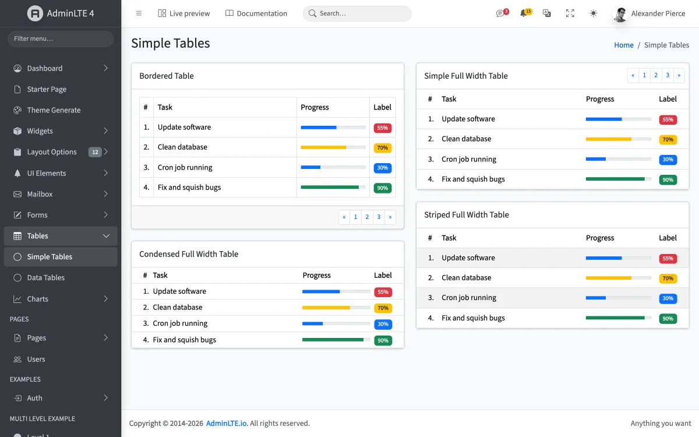The width and height of the screenshot is (699, 437).
Task: Click the 90% green label in Striped table
Action: (668, 319)
